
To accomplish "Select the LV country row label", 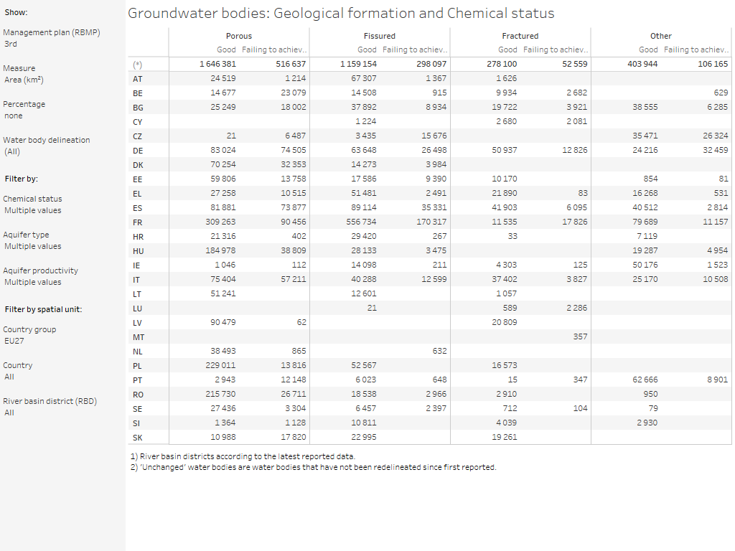I will coord(137,324).
